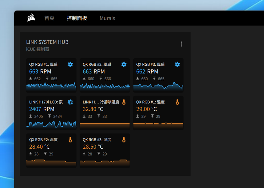This screenshot has height=188, width=264.
Task: Open the 首頁 tab
Action: tap(49, 18)
